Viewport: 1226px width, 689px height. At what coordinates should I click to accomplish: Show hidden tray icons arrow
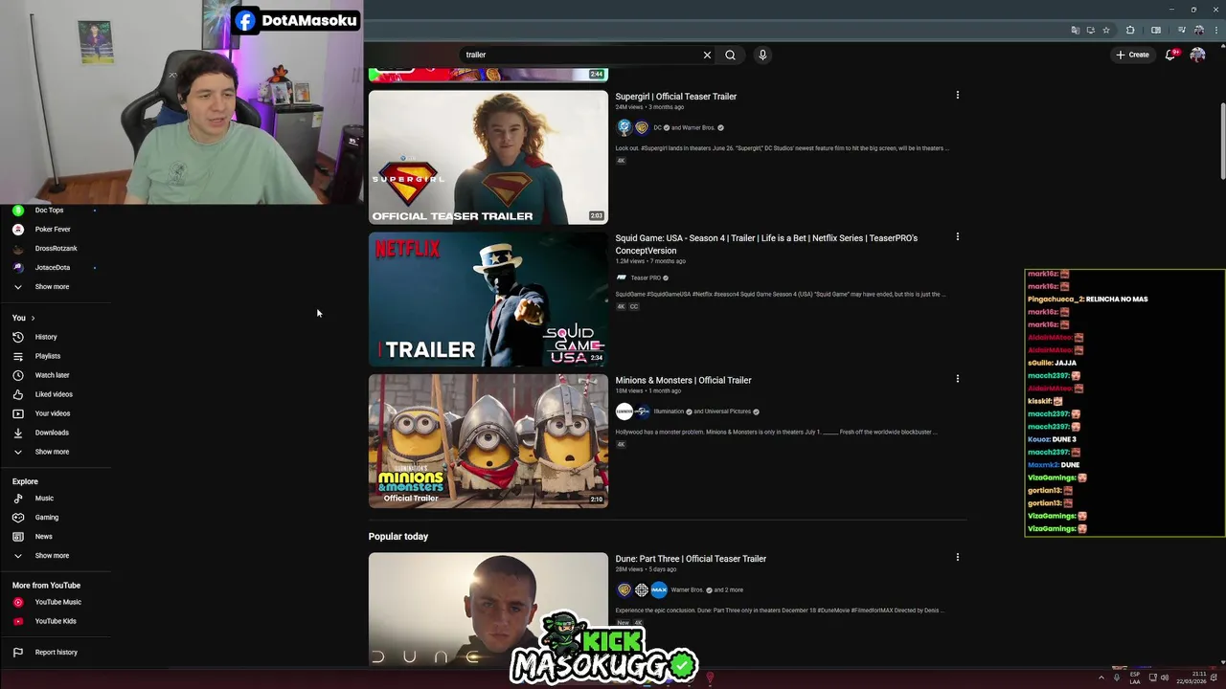1101,678
